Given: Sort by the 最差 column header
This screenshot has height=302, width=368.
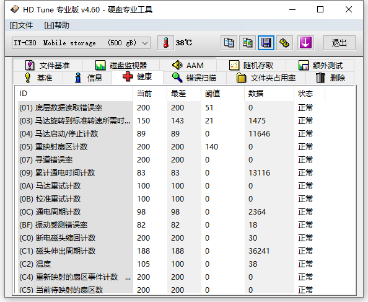Looking at the screenshot, I should click(184, 94).
